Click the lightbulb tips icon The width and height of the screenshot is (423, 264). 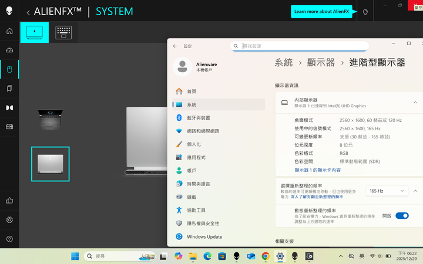pos(365,12)
